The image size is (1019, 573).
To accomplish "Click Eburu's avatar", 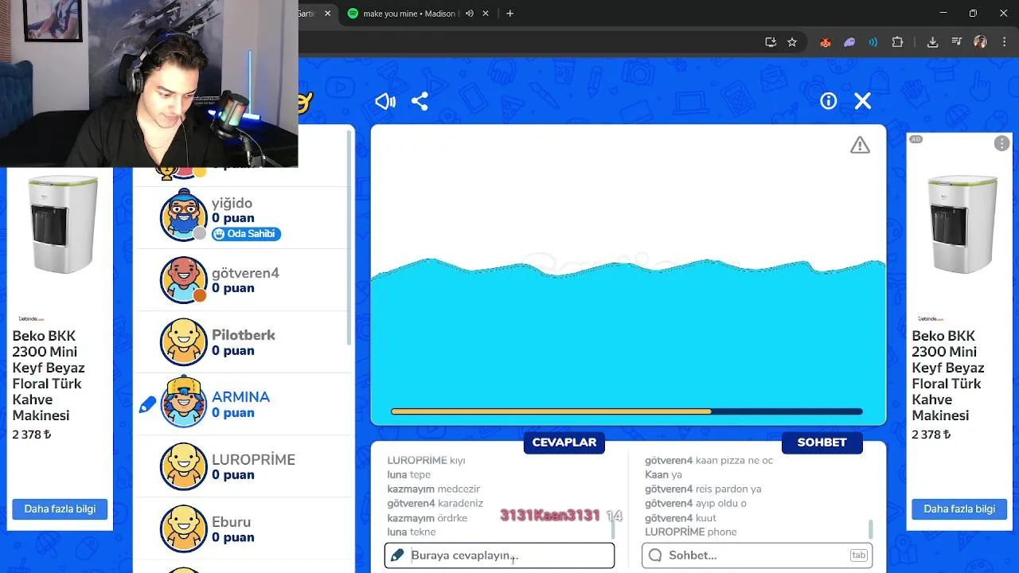I will tap(184, 528).
